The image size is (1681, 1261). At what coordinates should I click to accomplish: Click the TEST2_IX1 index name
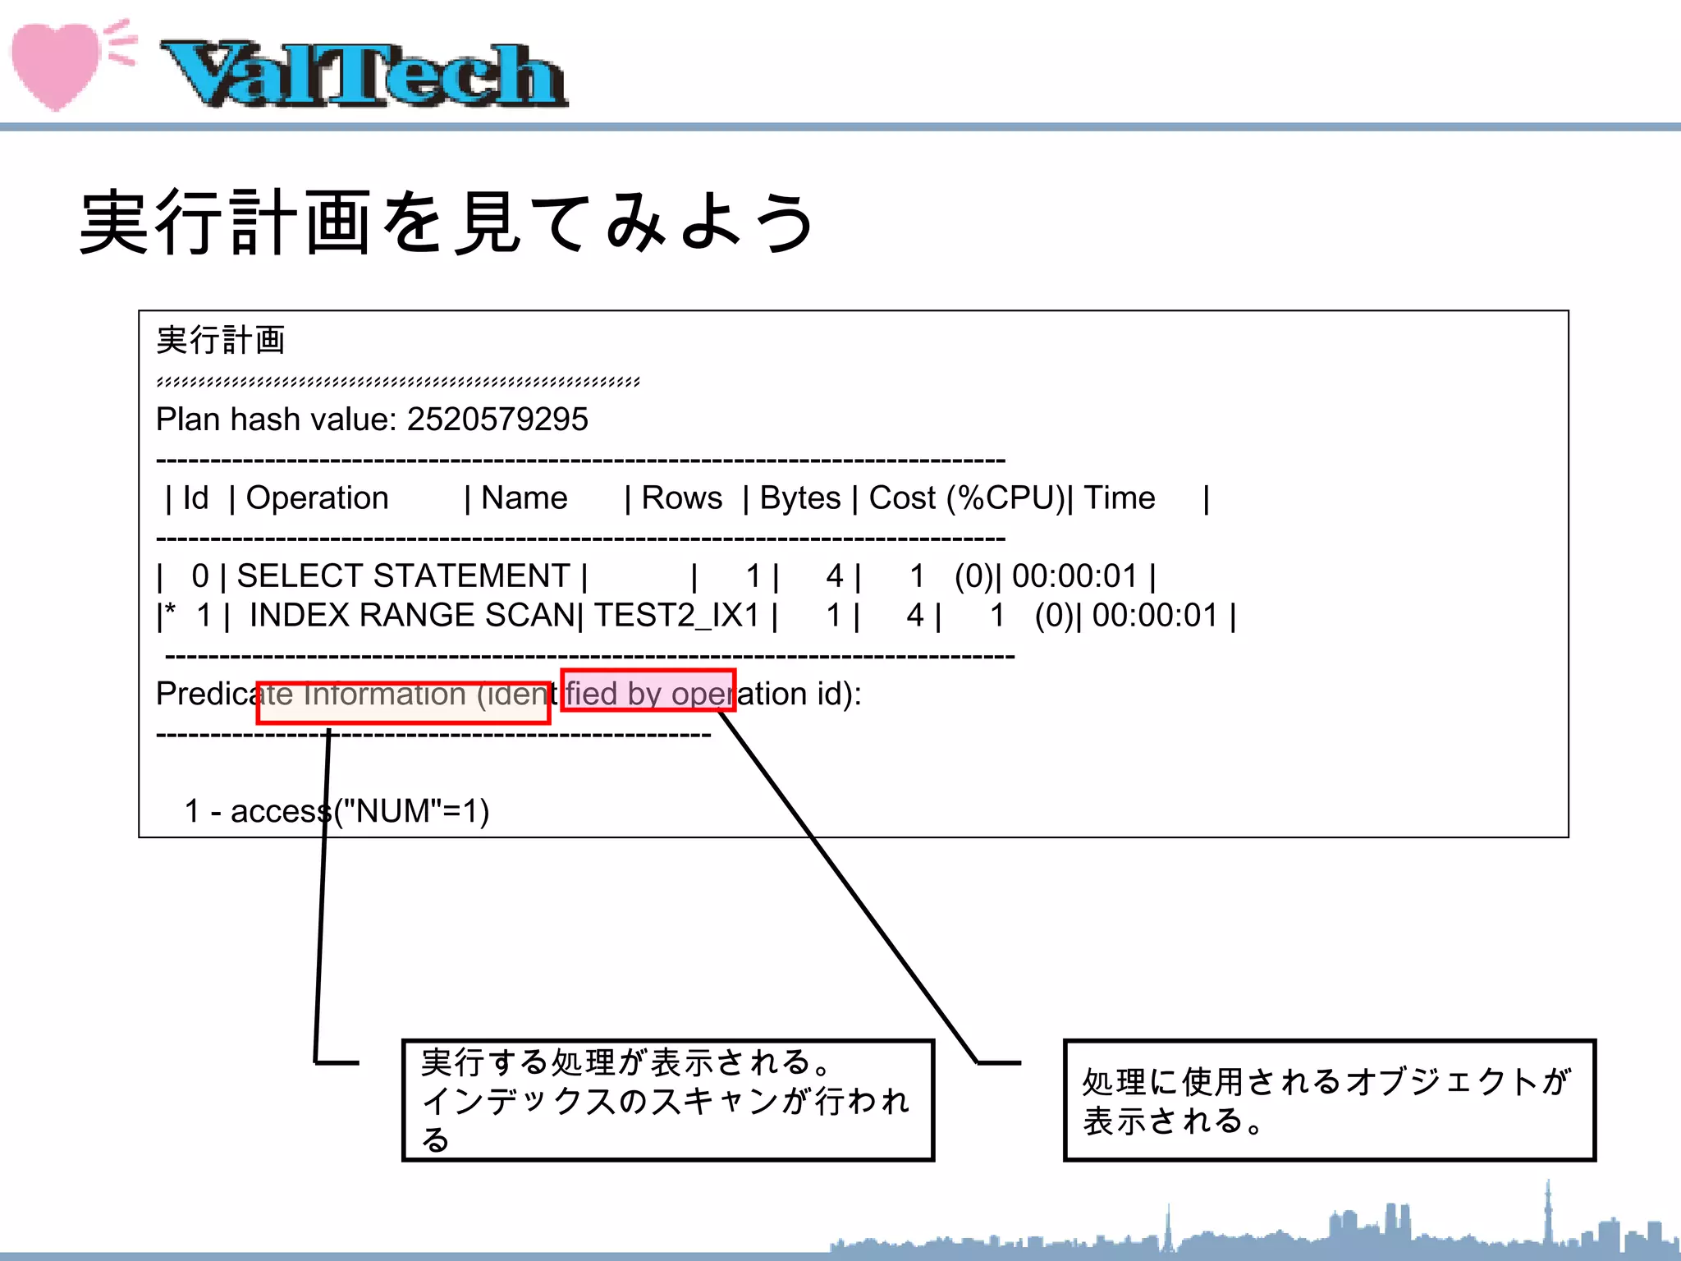coord(677,616)
